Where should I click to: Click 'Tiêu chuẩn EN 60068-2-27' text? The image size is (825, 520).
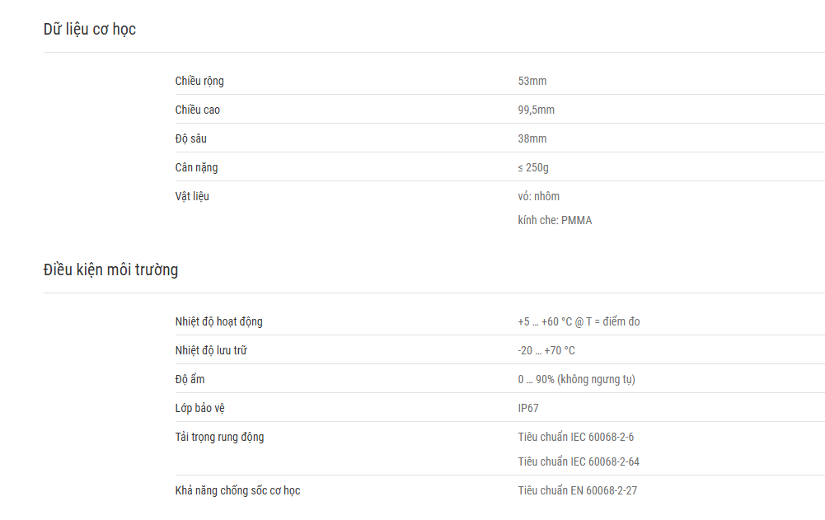pyautogui.click(x=577, y=490)
